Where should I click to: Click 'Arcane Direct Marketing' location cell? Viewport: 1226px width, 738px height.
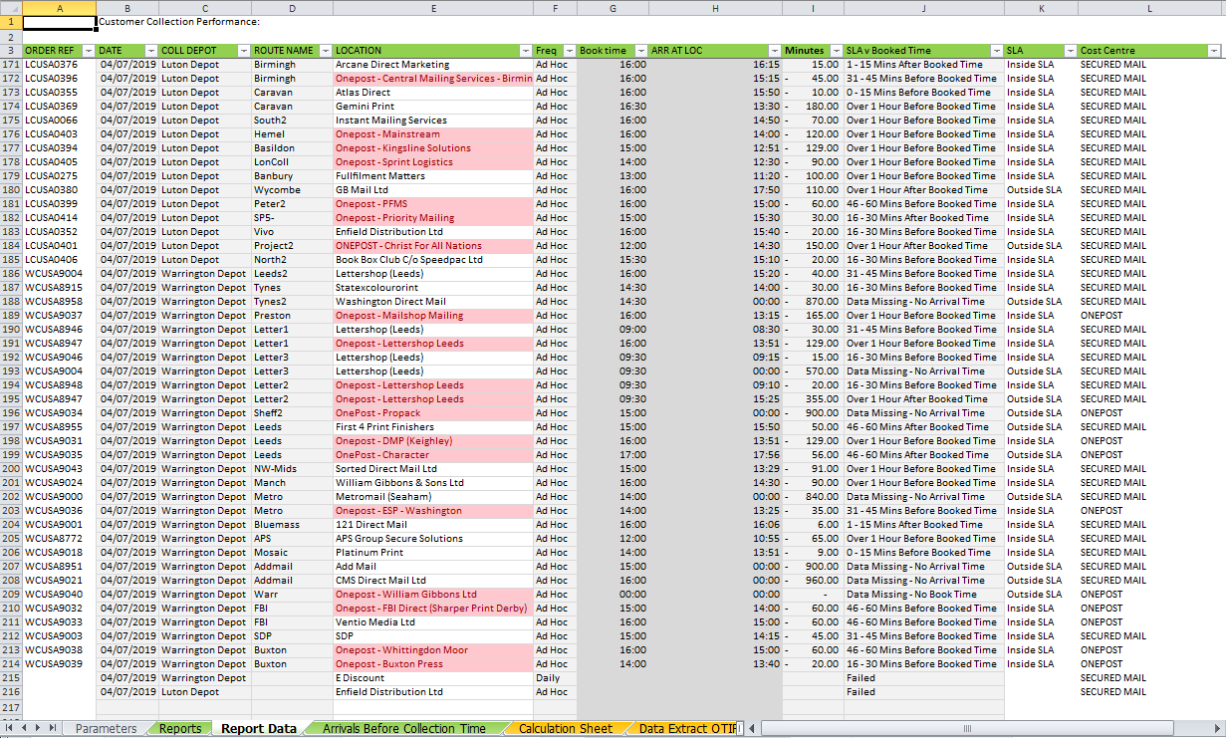tap(433, 65)
